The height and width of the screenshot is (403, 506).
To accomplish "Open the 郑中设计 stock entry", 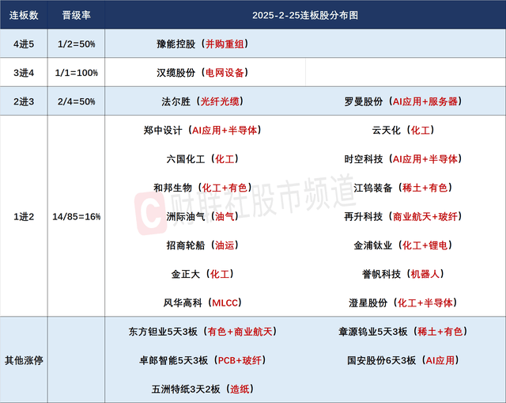I will pos(164,130).
